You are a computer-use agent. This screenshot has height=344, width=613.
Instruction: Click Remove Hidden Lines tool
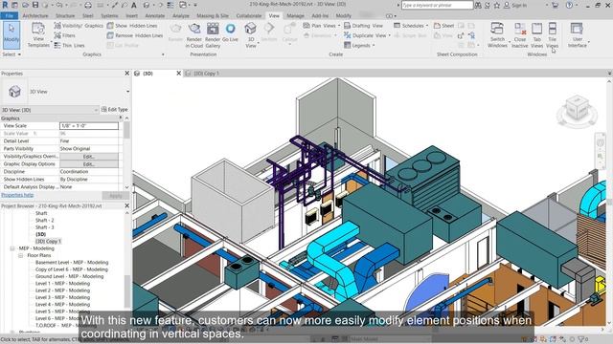[x=135, y=35]
